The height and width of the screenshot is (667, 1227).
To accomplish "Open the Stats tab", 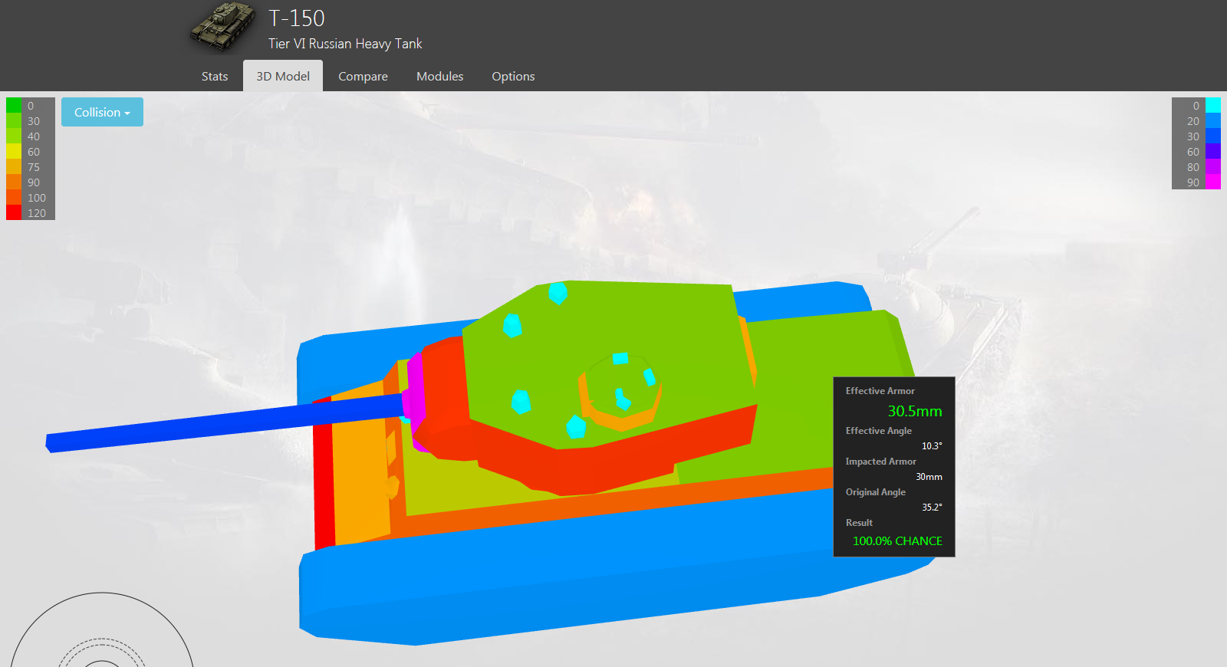I will pyautogui.click(x=215, y=77).
